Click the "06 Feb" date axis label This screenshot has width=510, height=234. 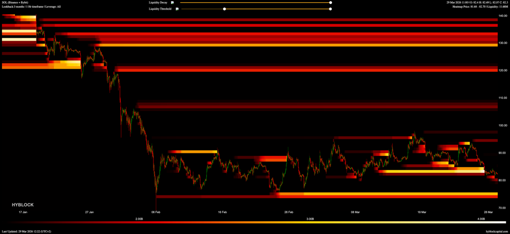pyautogui.click(x=156, y=212)
